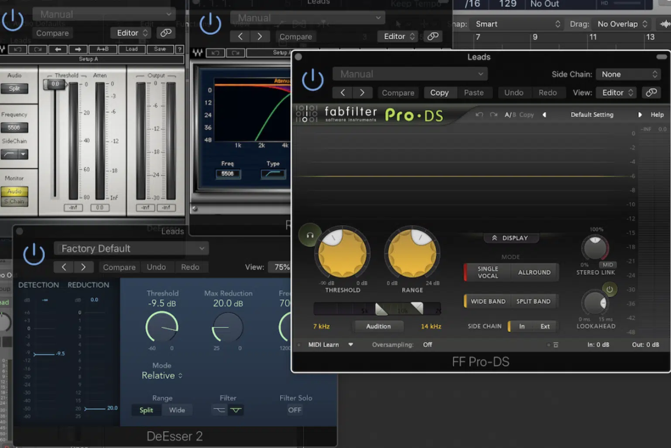Viewport: 671px width, 448px height.
Task: Select Wide Band processing in Pro-DS
Action: pos(488,301)
